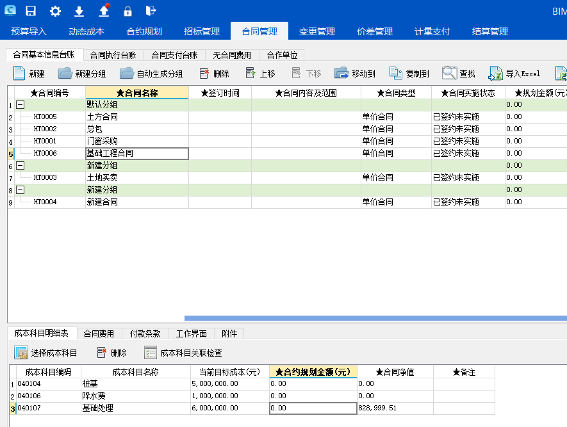The image size is (567, 427).
Task: Click target cost 5,000,000.00 cell
Action: click(230, 383)
